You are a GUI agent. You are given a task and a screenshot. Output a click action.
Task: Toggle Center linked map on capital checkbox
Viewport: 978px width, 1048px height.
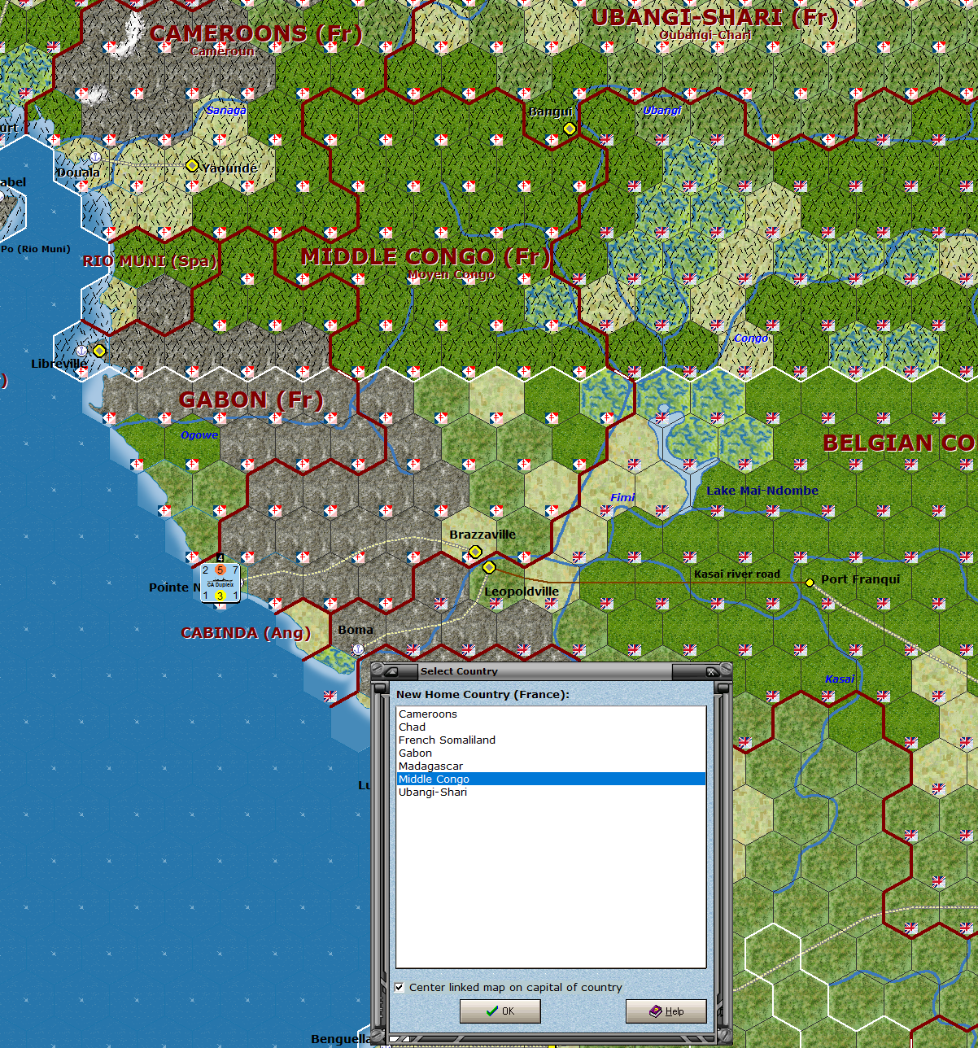click(399, 987)
